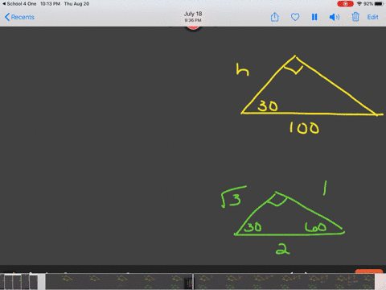Click the scrubber playhead marker
Image resolution: width=386 pixels, height=290 pixels.
coord(193,281)
